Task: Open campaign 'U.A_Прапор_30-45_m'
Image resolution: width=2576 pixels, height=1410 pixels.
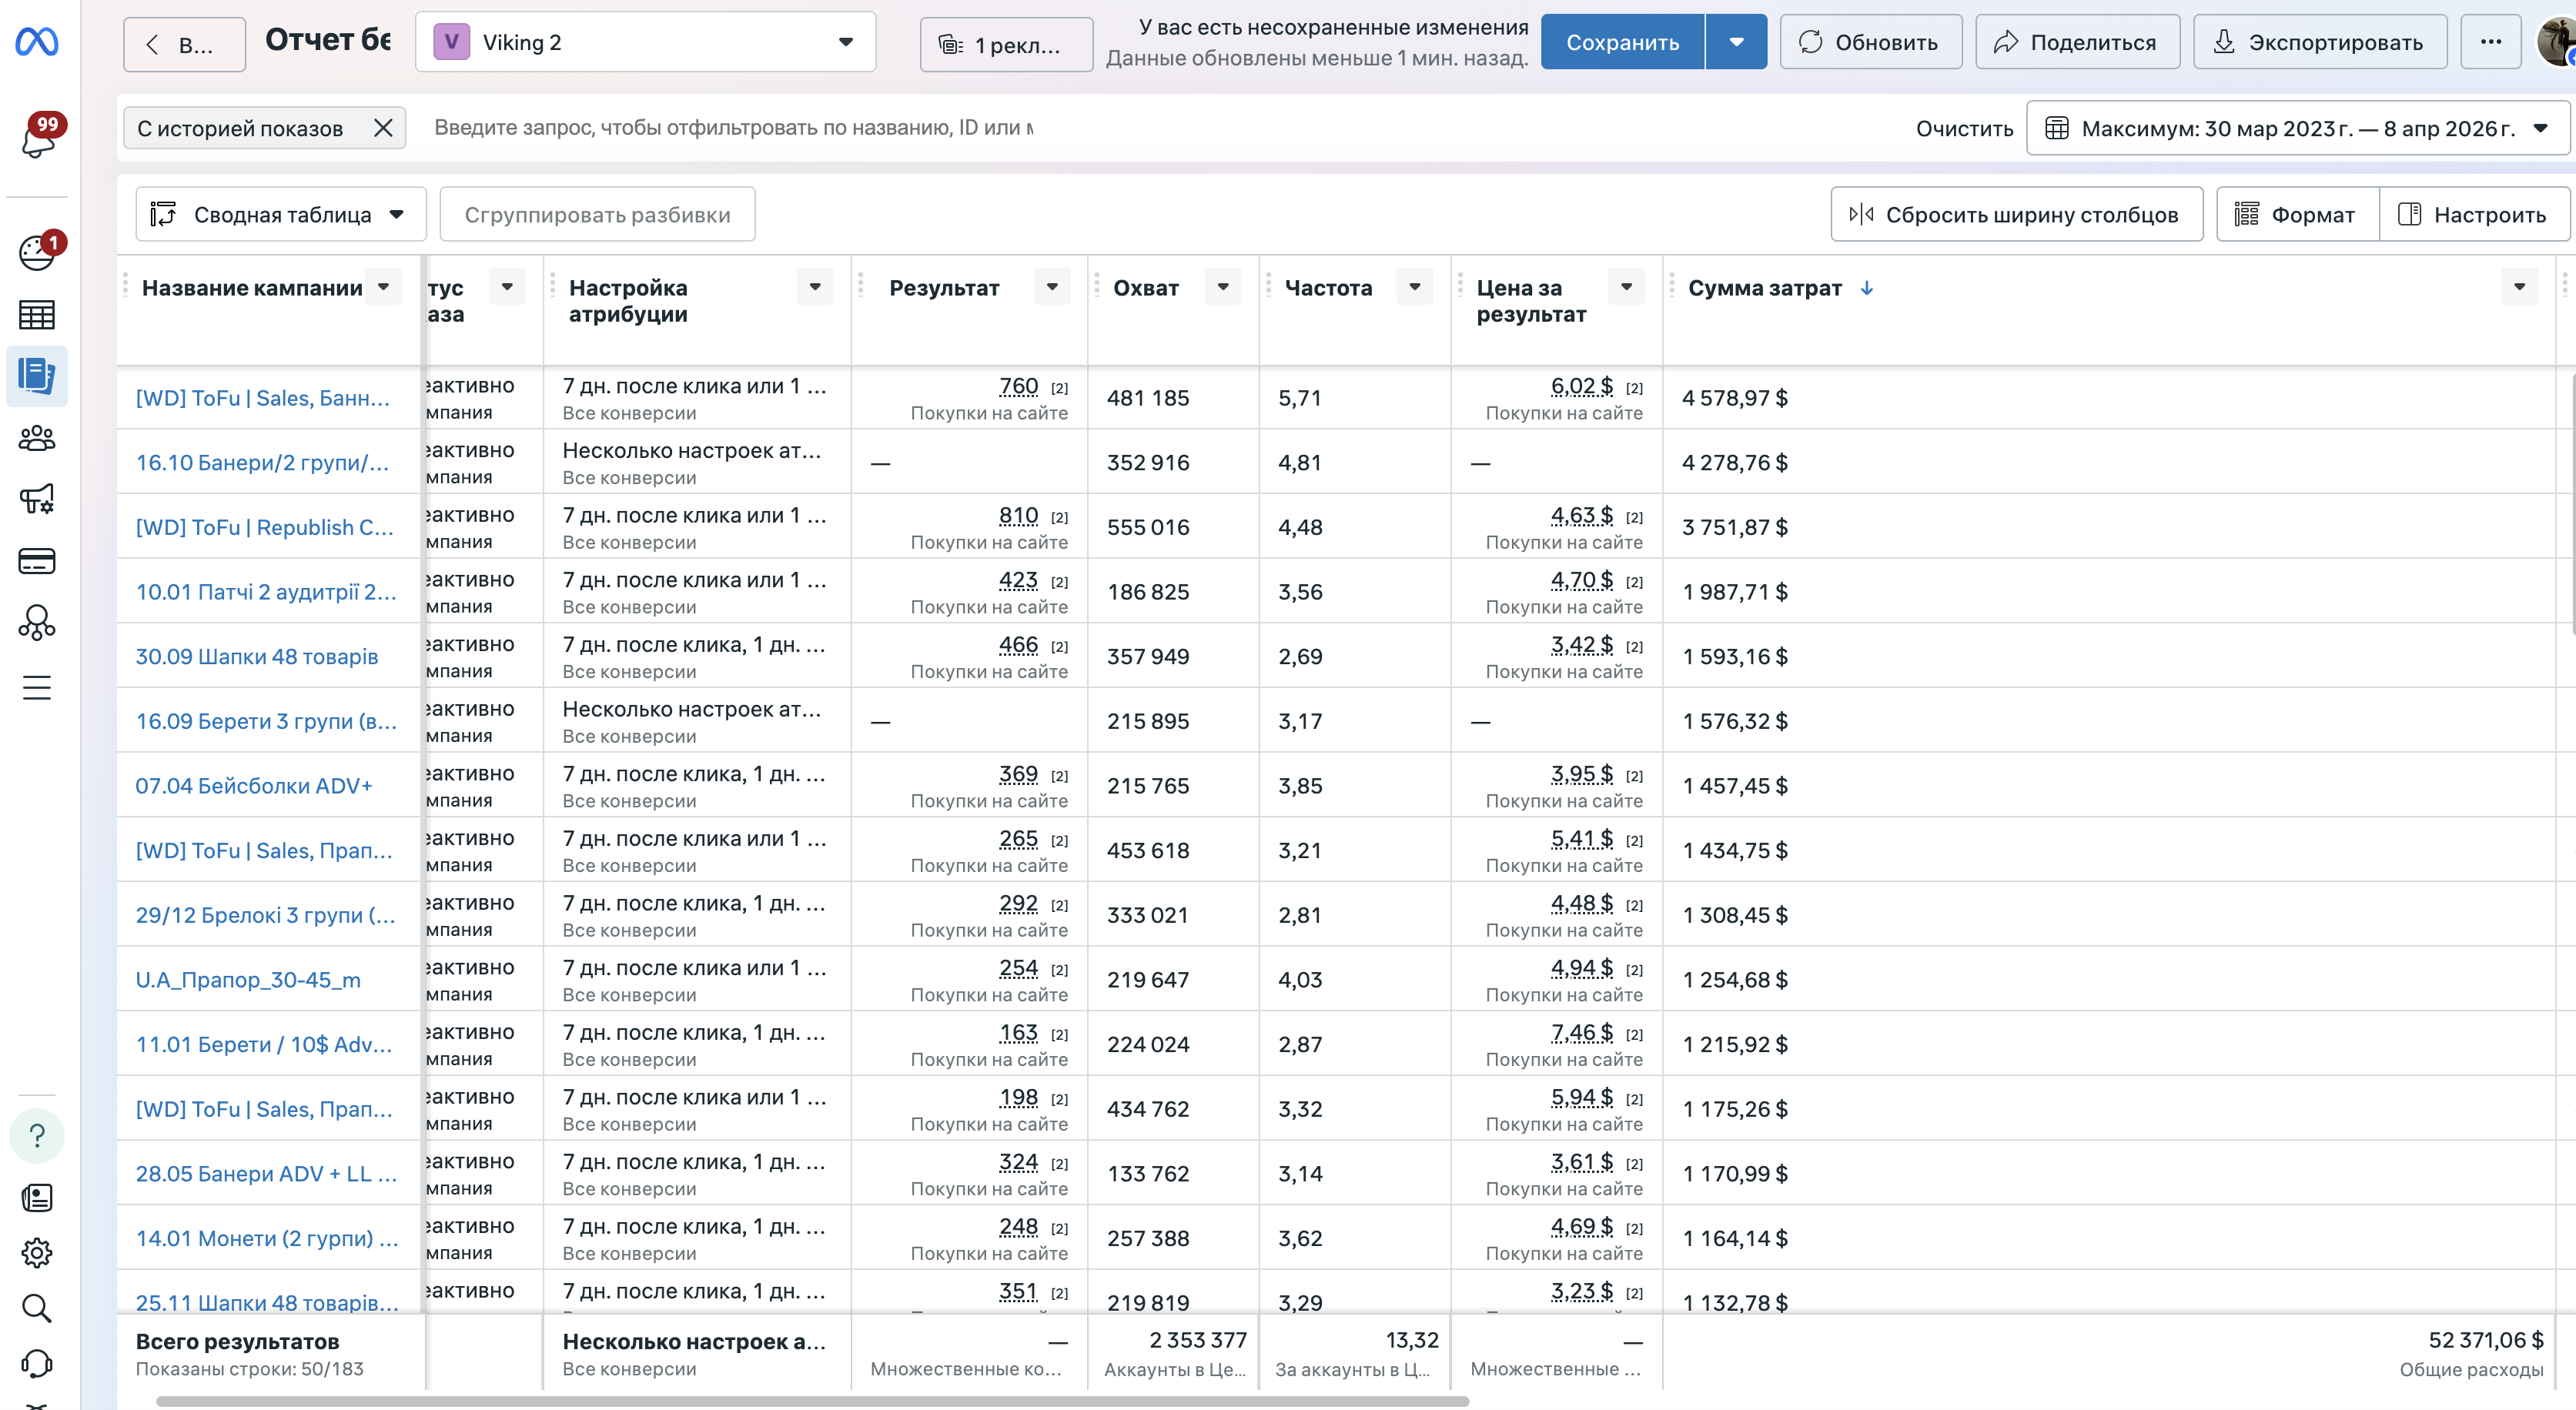Action: (248, 980)
